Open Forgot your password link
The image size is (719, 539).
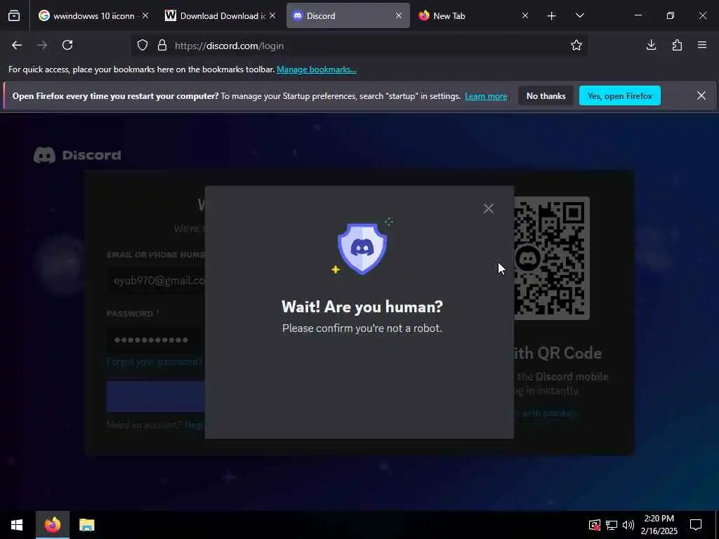154,361
